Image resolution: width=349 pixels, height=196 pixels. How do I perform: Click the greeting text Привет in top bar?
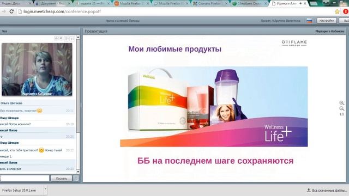click(x=280, y=21)
